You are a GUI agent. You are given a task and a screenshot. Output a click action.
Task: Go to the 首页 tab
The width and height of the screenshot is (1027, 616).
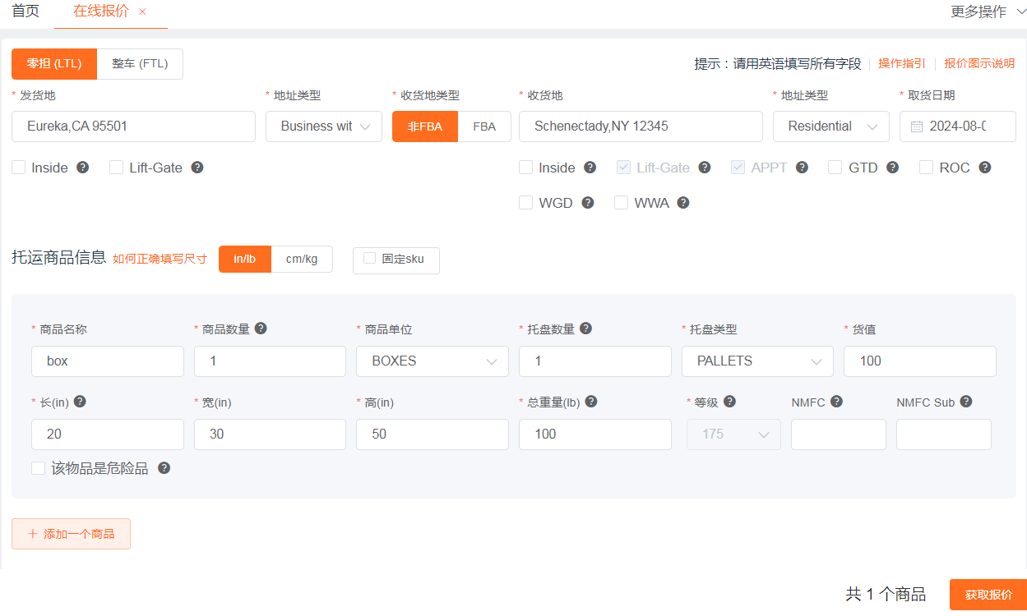(25, 12)
